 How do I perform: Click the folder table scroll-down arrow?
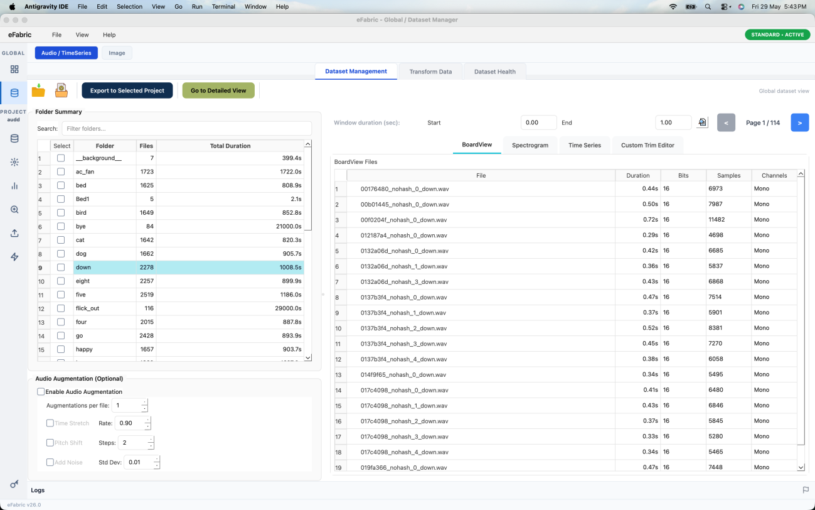307,357
